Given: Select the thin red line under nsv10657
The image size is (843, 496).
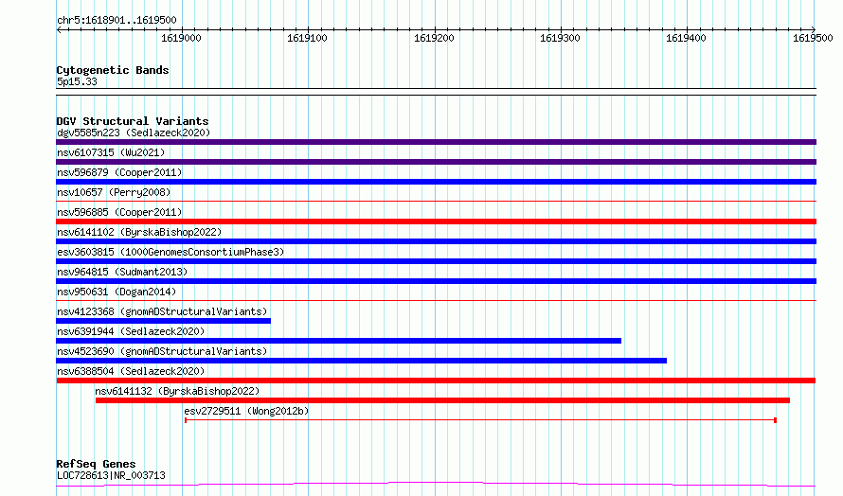Looking at the screenshot, I should click(436, 202).
